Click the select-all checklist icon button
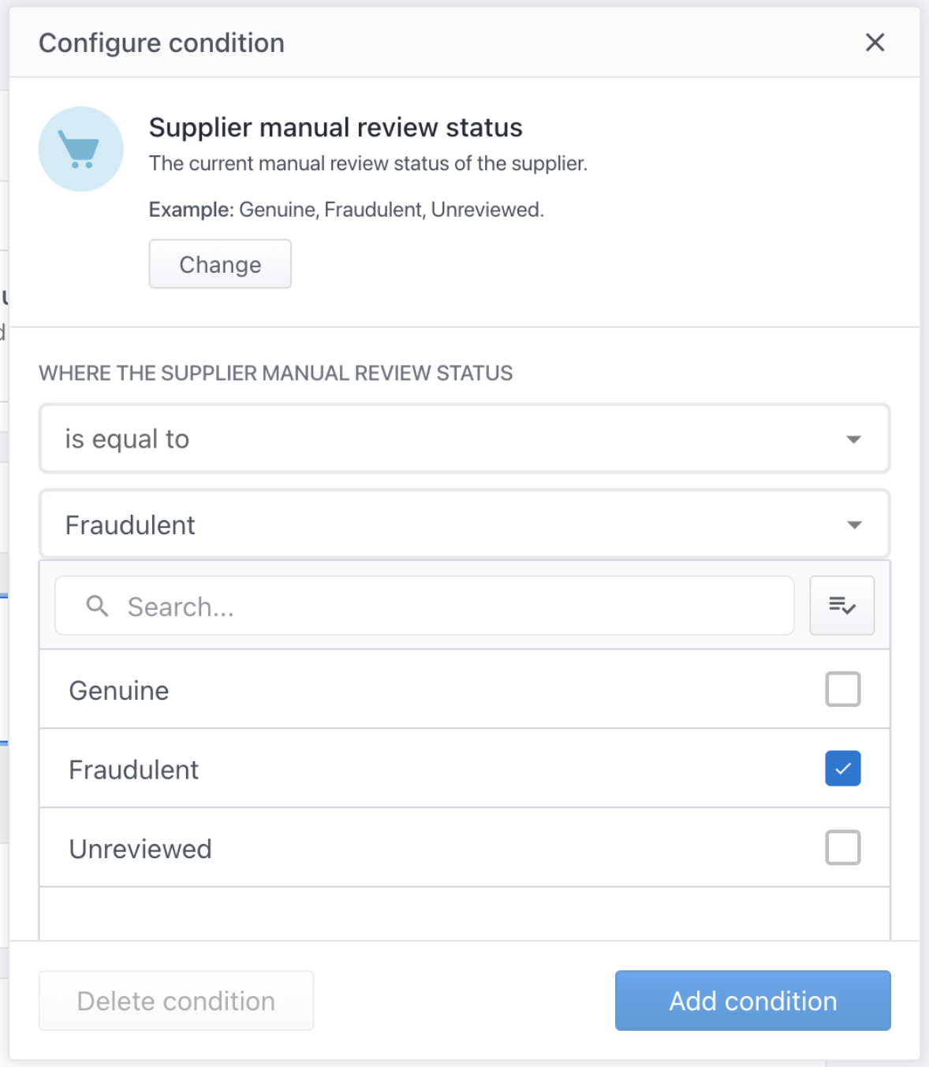Image resolution: width=929 pixels, height=1067 pixels. pyautogui.click(x=841, y=605)
